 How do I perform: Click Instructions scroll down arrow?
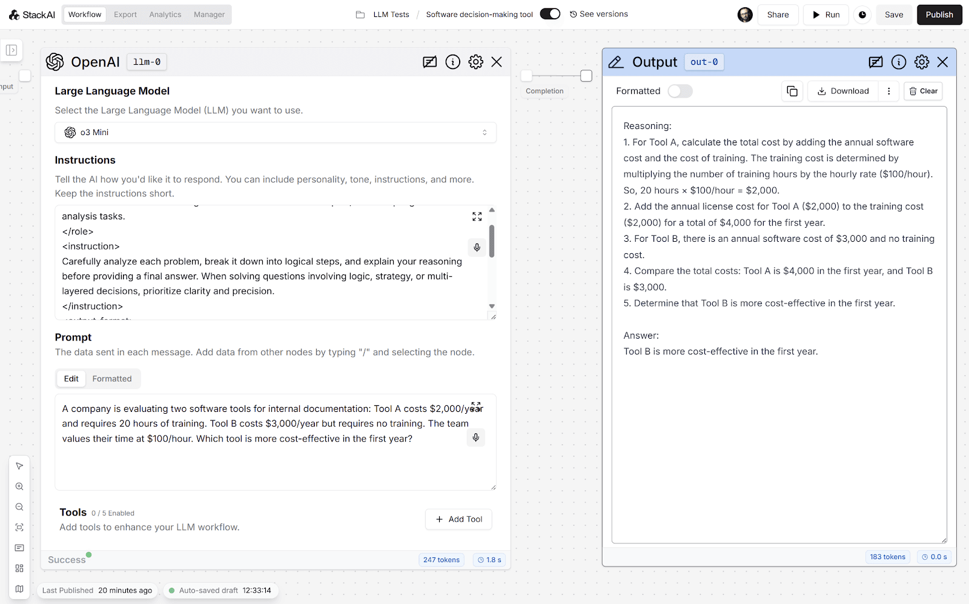coord(492,306)
